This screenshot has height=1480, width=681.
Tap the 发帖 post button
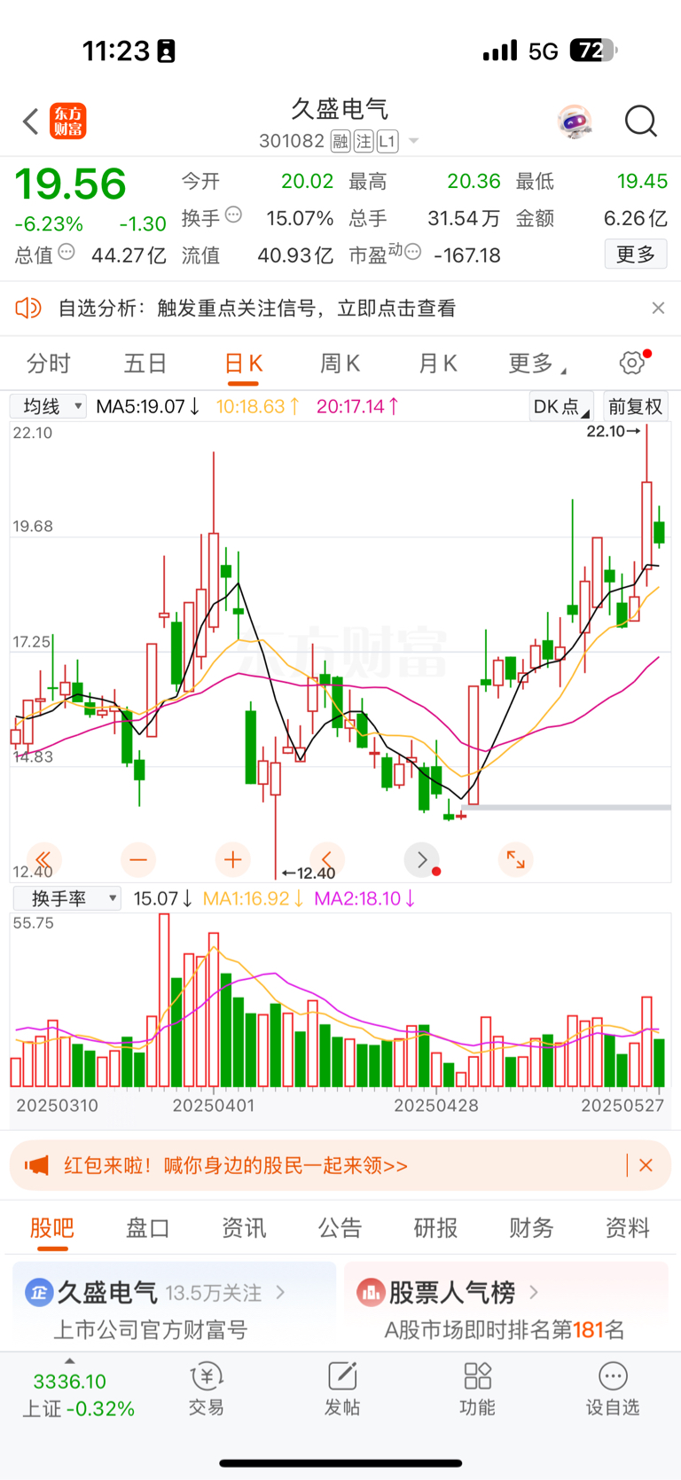click(x=342, y=1389)
